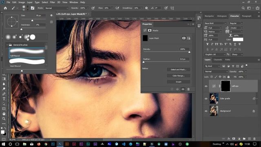Toggle pressure for opacity icon
This screenshot has height=147, width=261.
(x=93, y=8)
